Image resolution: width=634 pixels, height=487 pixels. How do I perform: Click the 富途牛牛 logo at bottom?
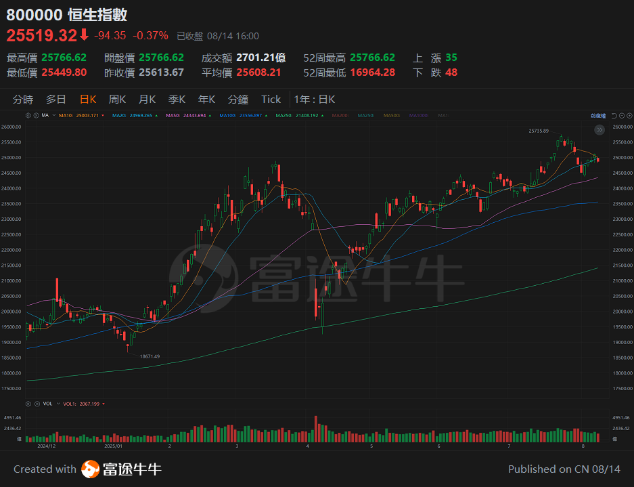(x=119, y=469)
